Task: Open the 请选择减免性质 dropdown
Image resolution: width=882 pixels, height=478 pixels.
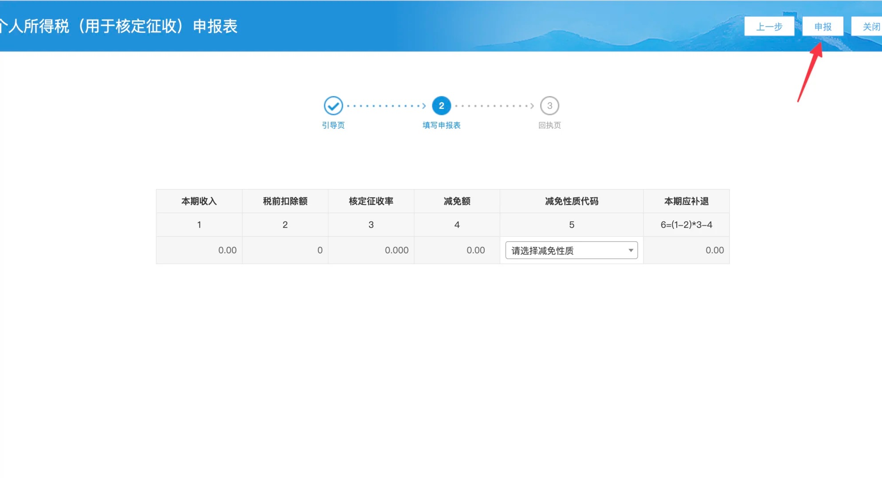Action: [x=571, y=251]
